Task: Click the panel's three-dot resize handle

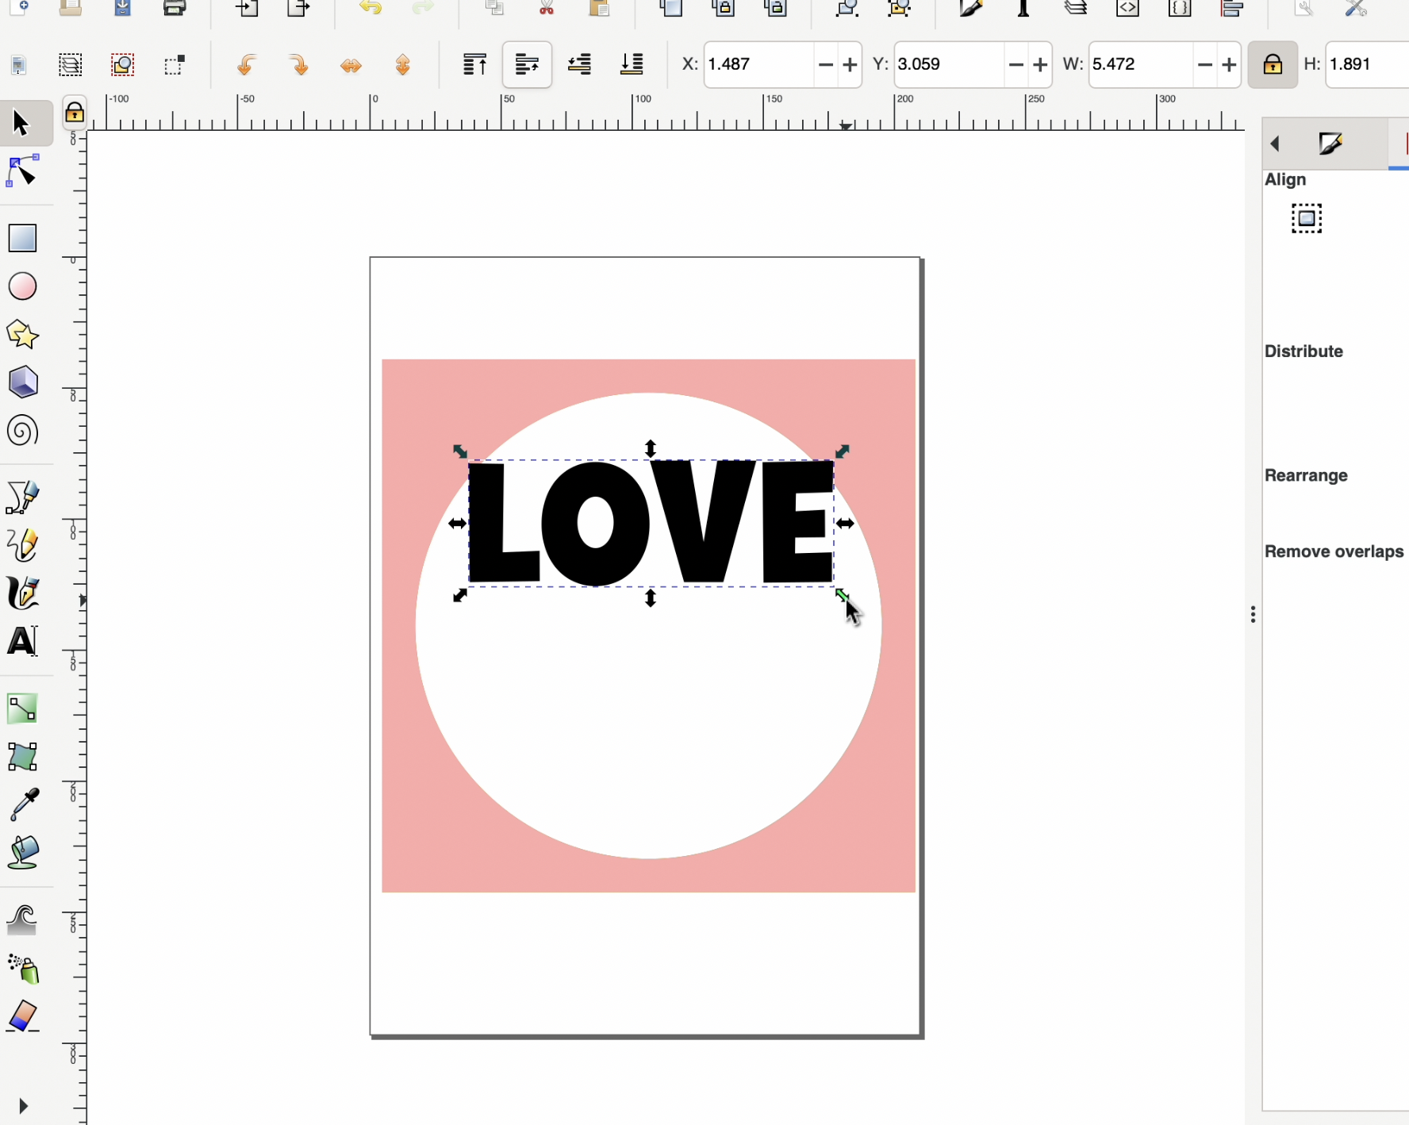Action: click(x=1253, y=614)
